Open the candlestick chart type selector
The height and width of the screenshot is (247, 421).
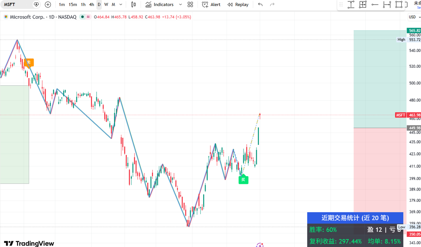pyautogui.click(x=133, y=5)
